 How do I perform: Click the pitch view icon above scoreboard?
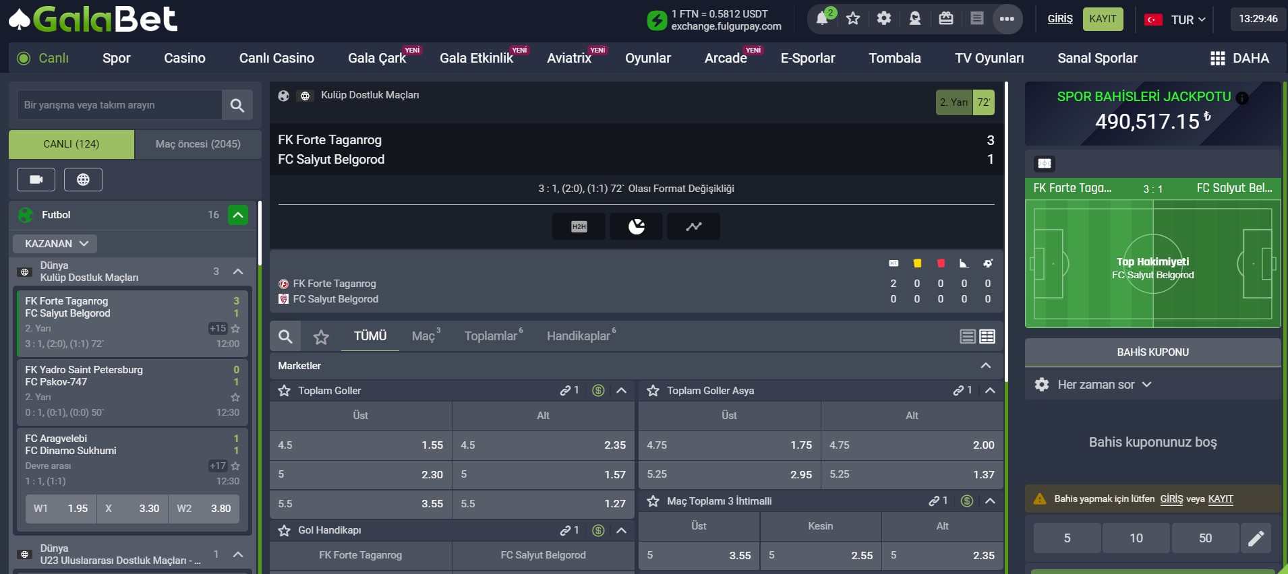click(1045, 163)
